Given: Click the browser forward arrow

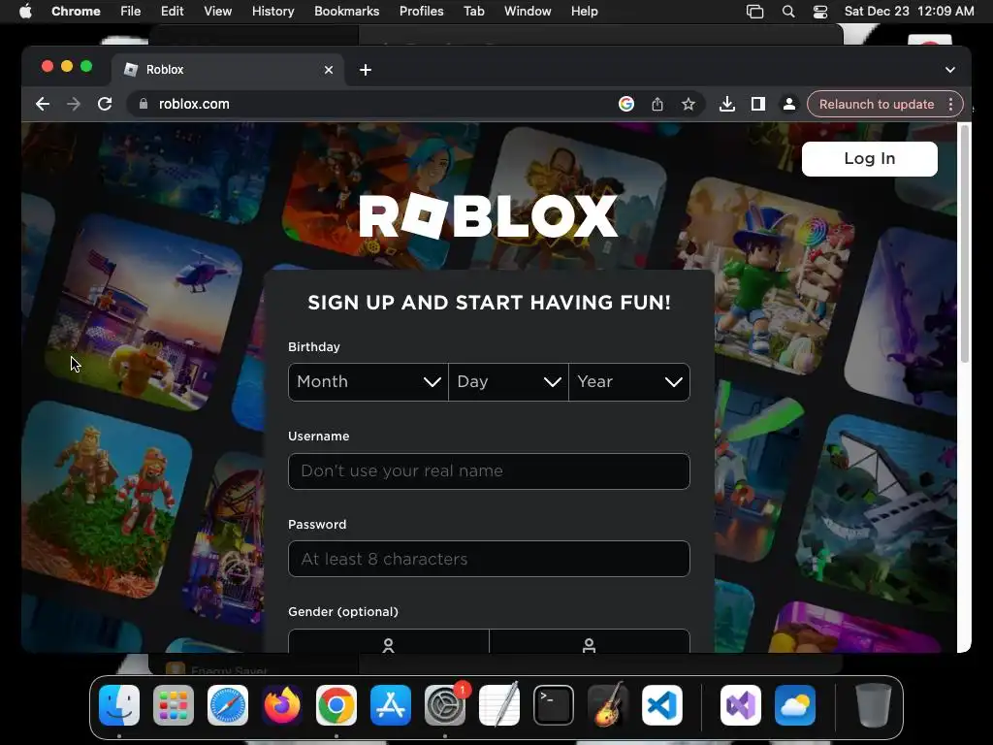Looking at the screenshot, I should pos(74,104).
